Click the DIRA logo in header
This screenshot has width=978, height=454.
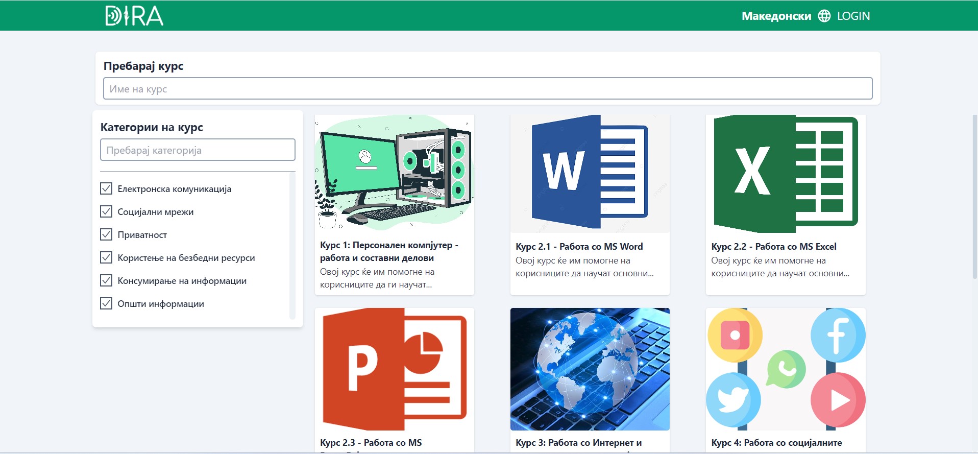pyautogui.click(x=134, y=16)
